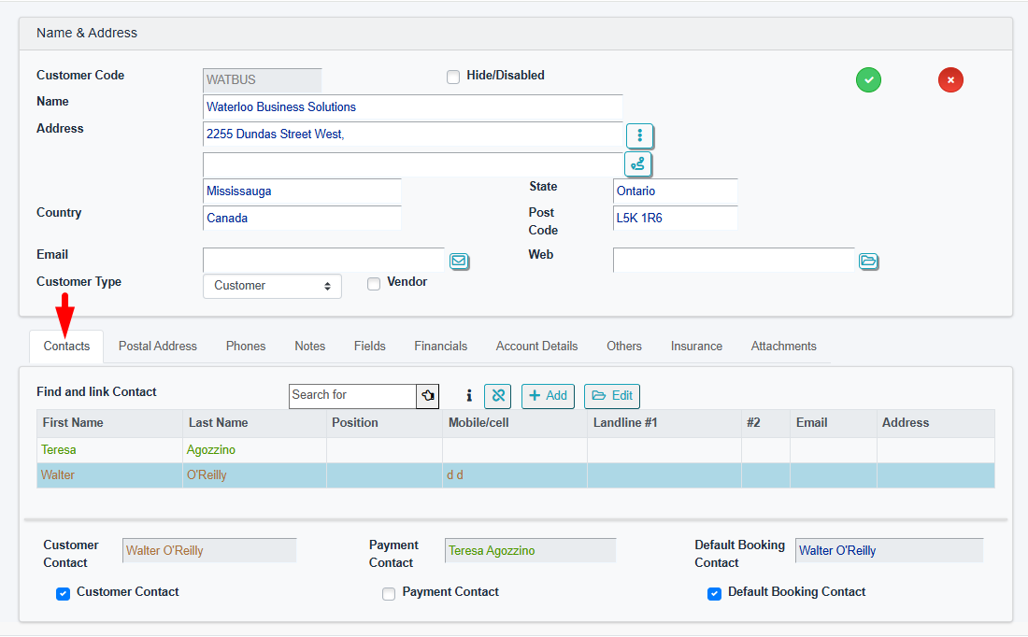The image size is (1028, 637).
Task: Click the city field Mississauga
Action: click(302, 191)
